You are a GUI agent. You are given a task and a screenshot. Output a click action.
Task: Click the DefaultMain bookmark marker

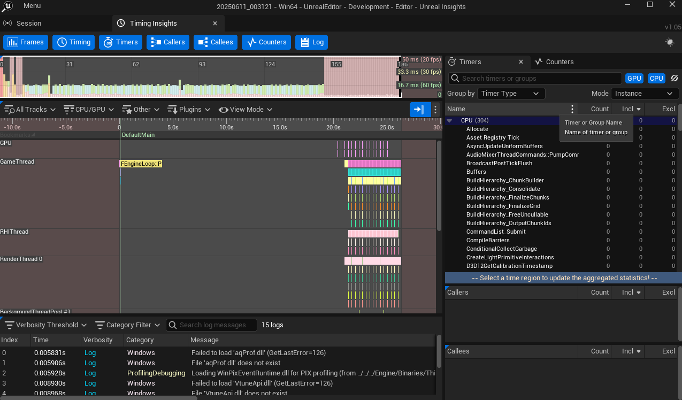pyautogui.click(x=138, y=135)
